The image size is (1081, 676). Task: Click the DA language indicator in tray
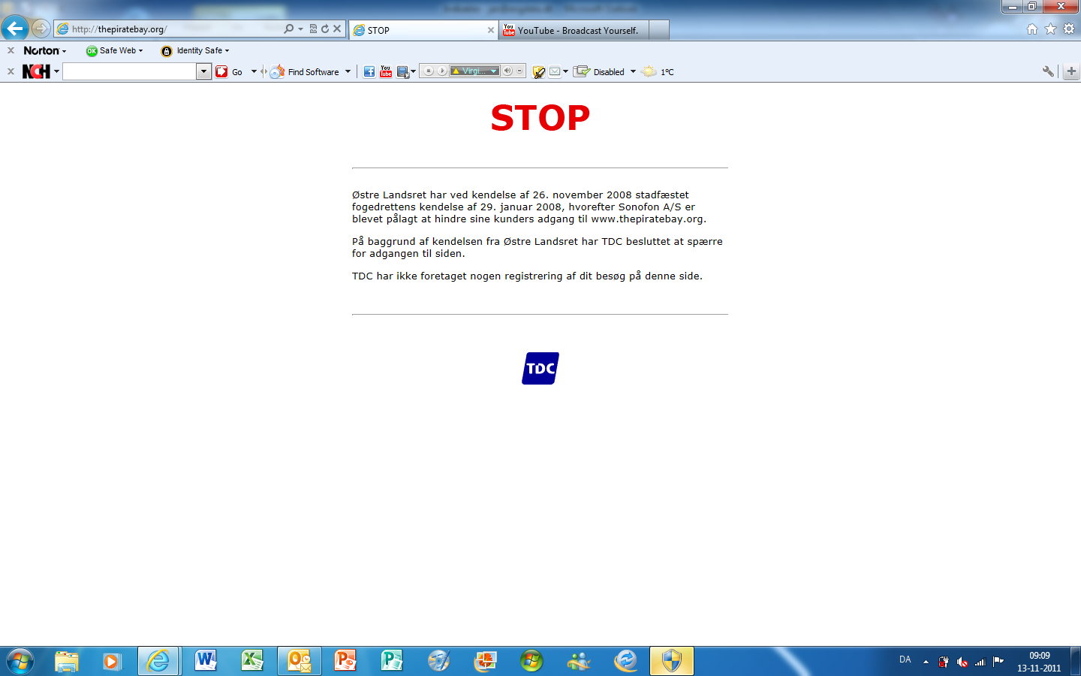(x=905, y=660)
